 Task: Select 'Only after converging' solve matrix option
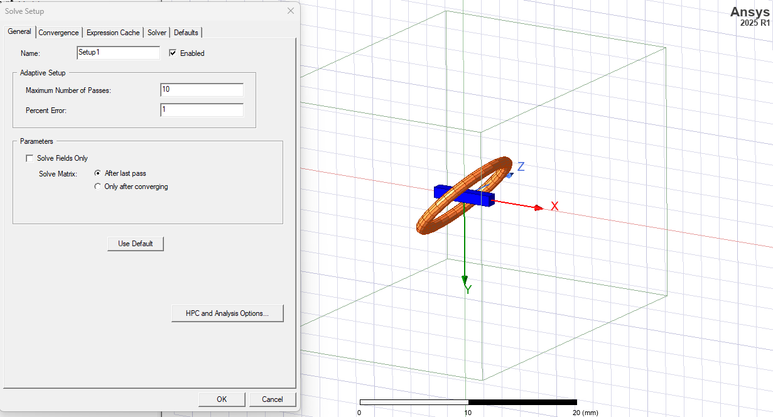pos(97,186)
